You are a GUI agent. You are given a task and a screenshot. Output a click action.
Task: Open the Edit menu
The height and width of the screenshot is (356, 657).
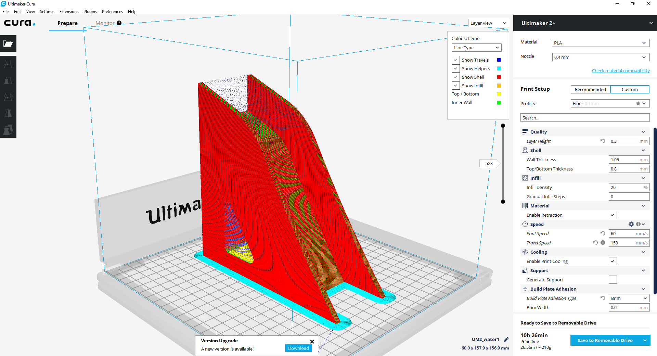pyautogui.click(x=17, y=11)
